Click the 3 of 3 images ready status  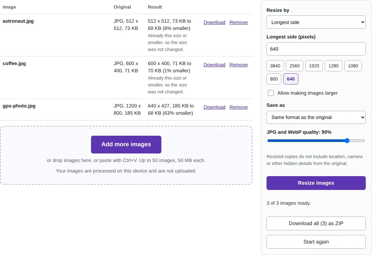289,203
